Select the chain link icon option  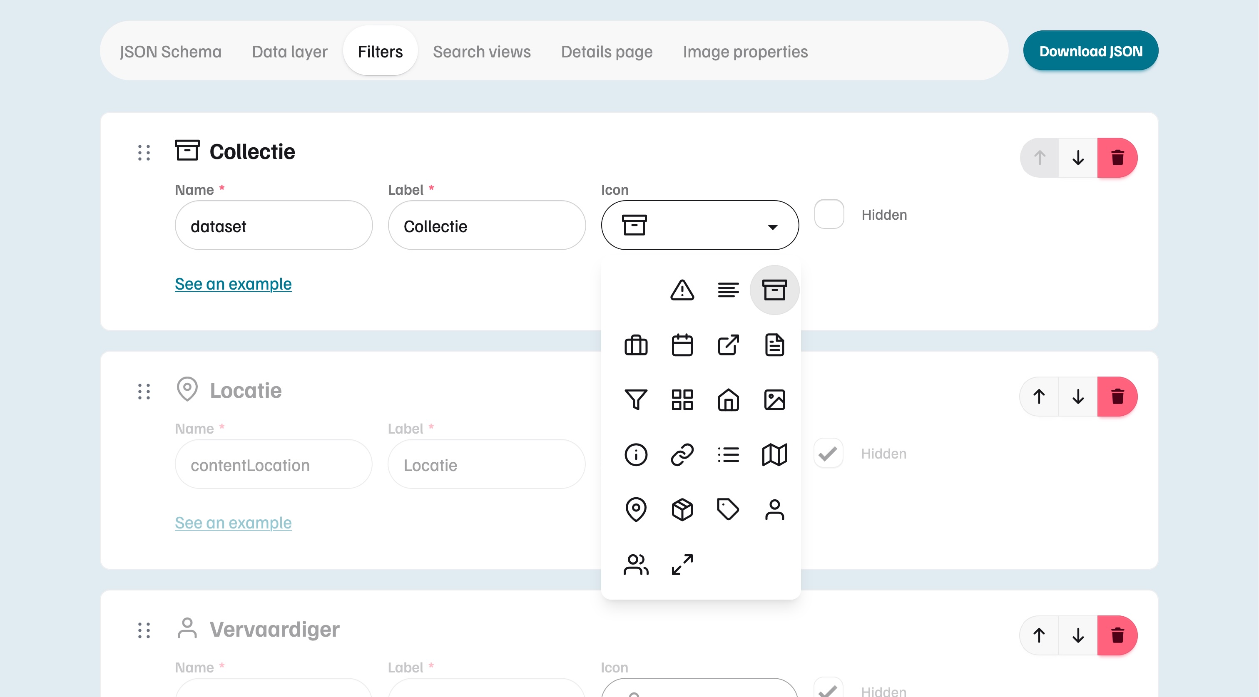pos(682,455)
